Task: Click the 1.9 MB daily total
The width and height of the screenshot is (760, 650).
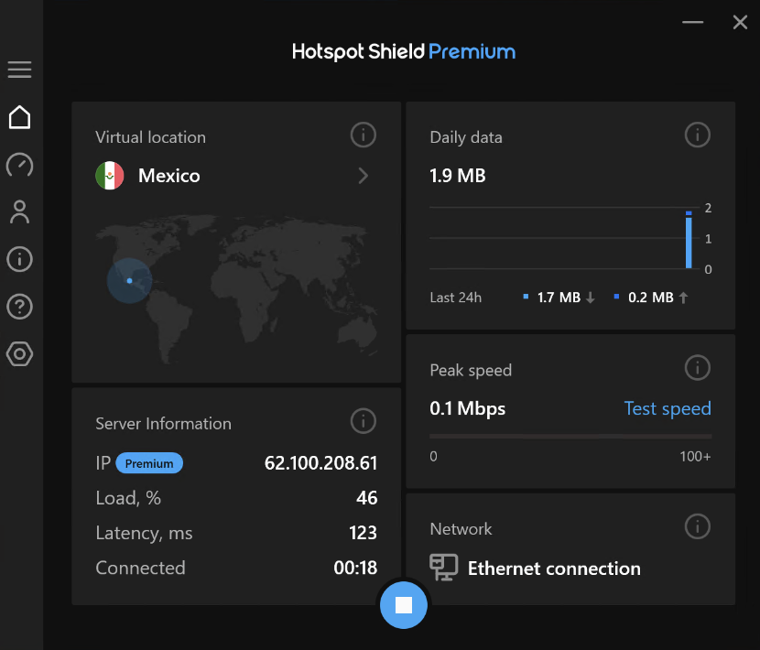Action: tap(458, 176)
